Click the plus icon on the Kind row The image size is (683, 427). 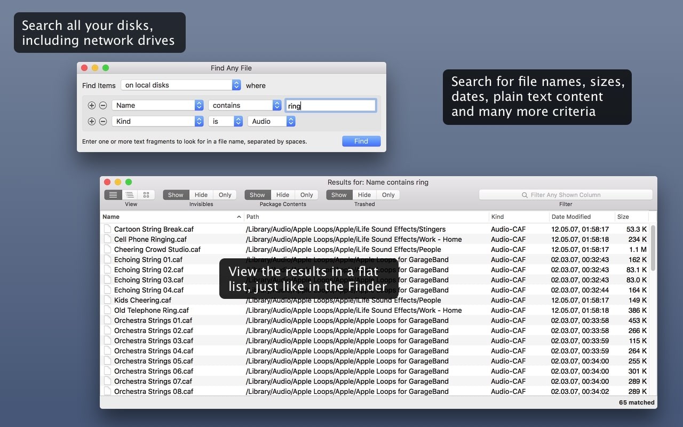coord(92,121)
